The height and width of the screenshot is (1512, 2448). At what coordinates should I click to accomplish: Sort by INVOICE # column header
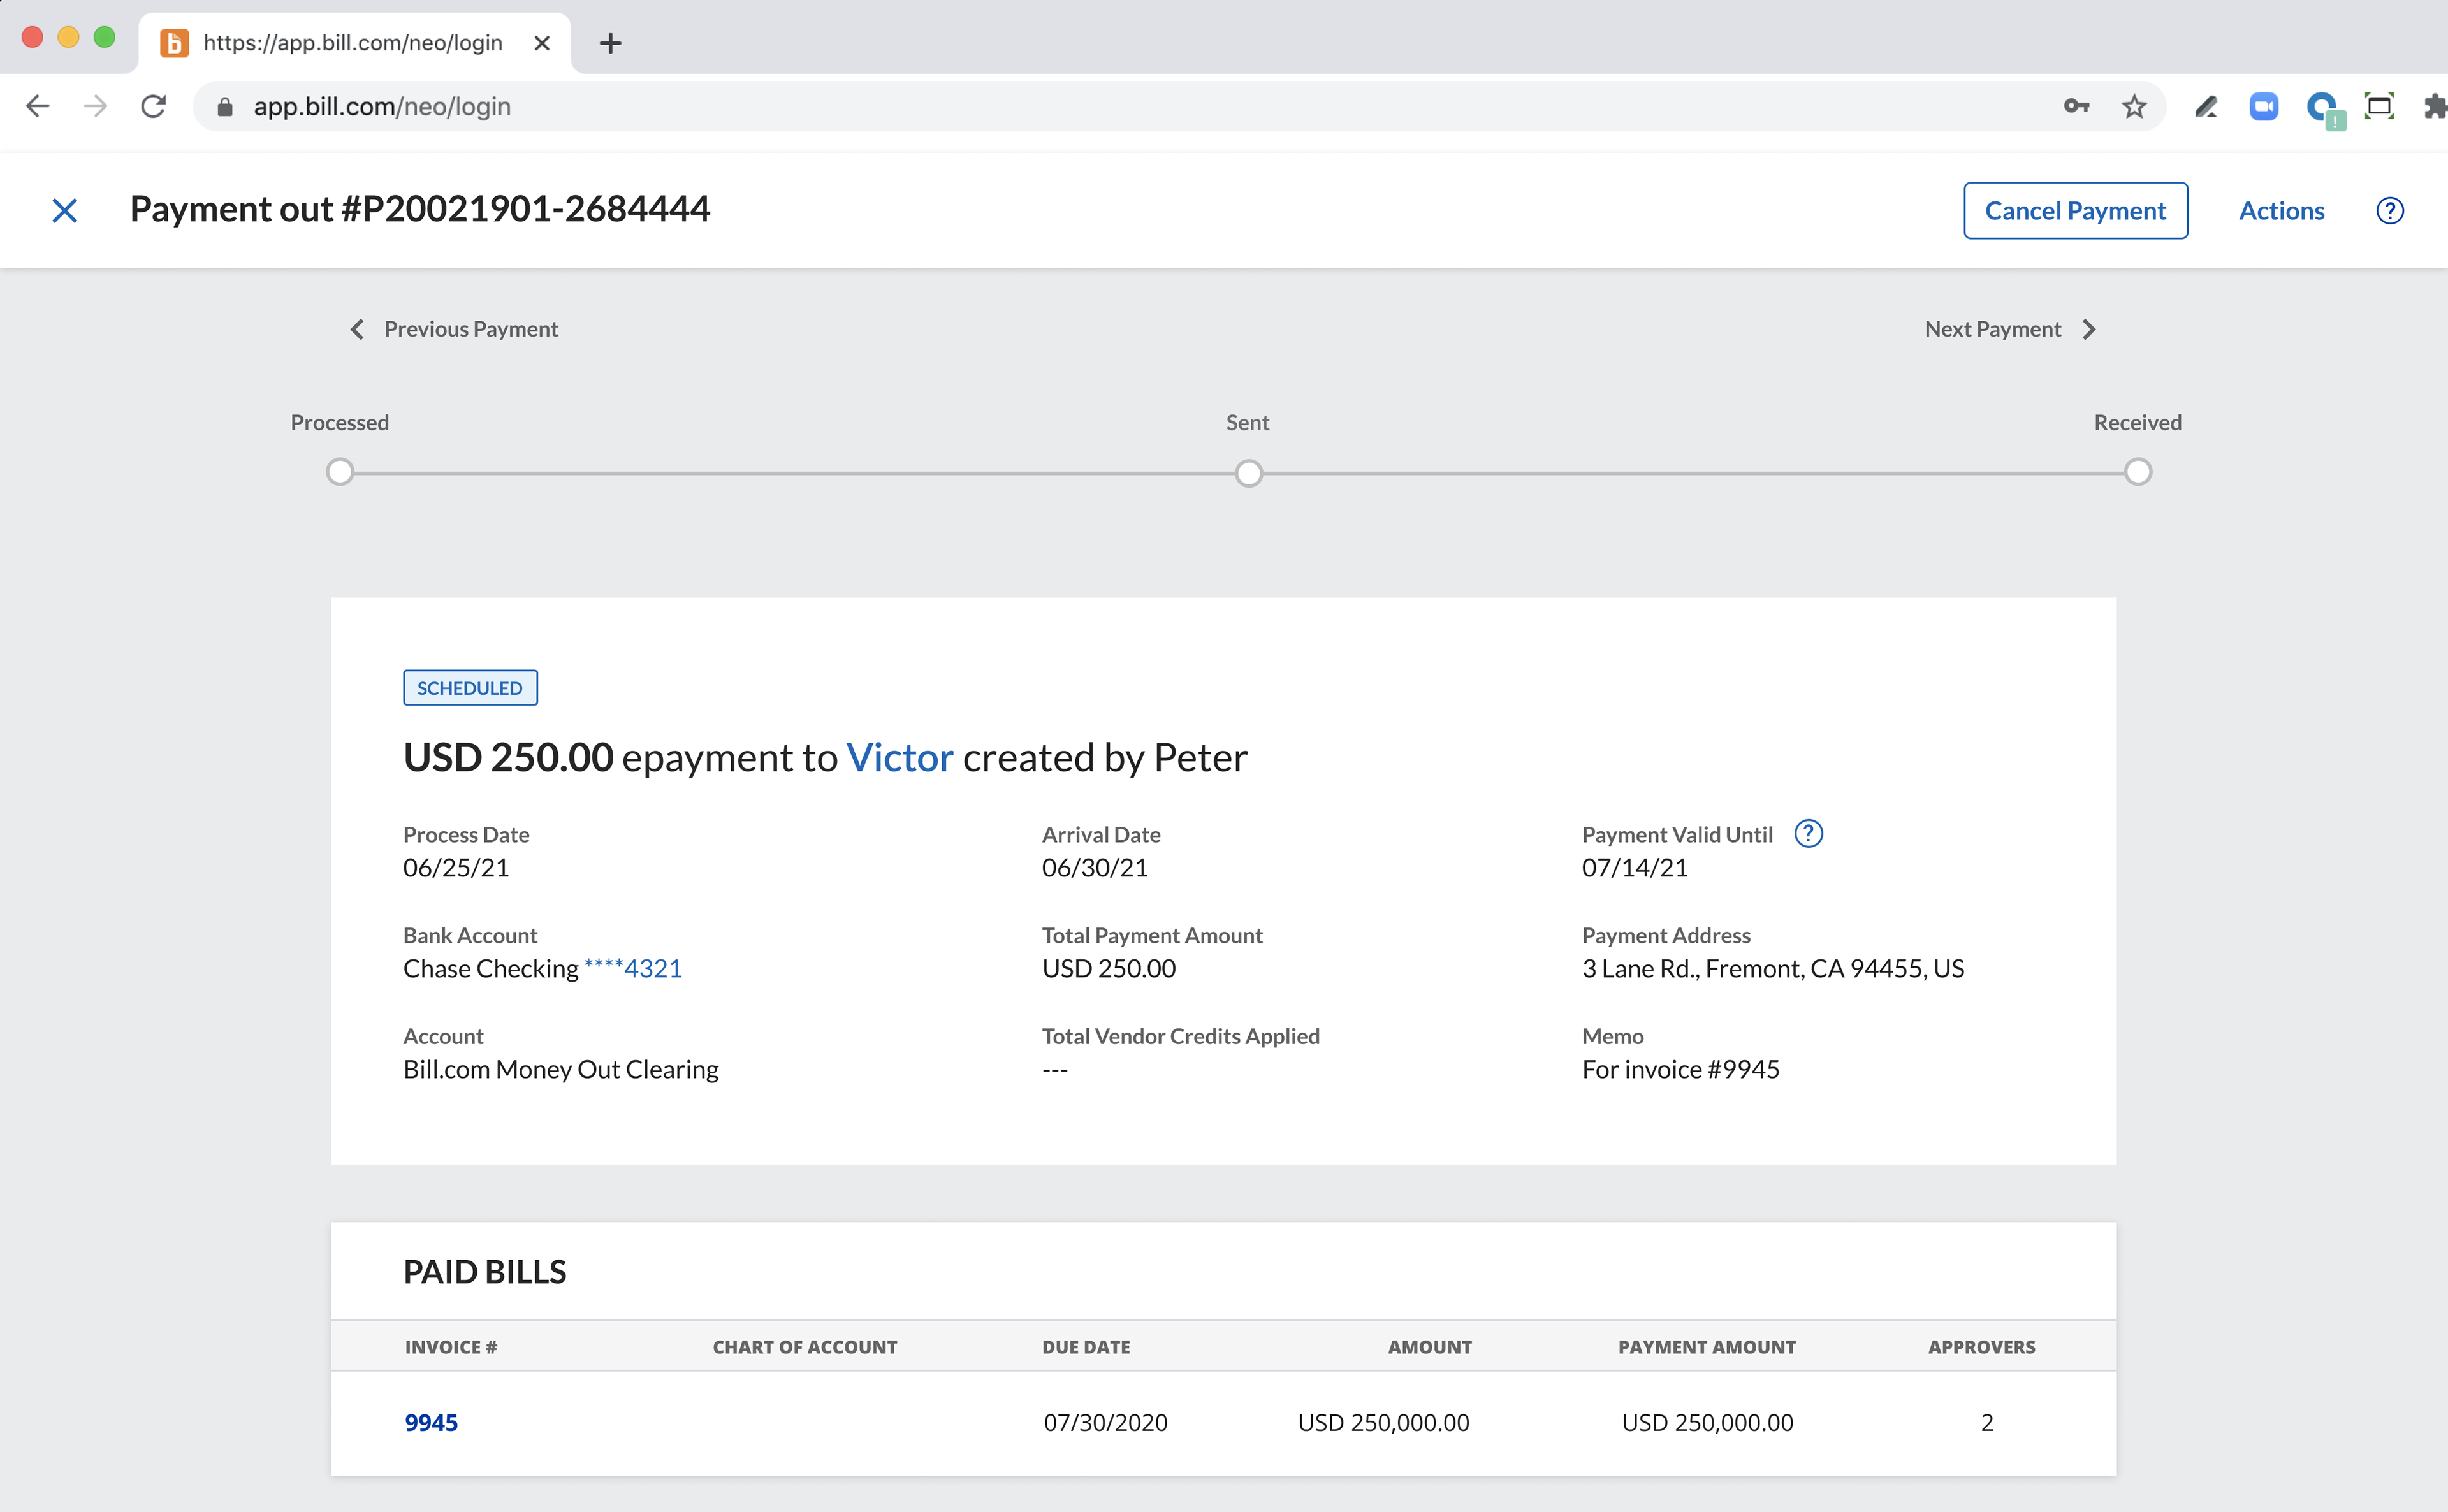[451, 1347]
